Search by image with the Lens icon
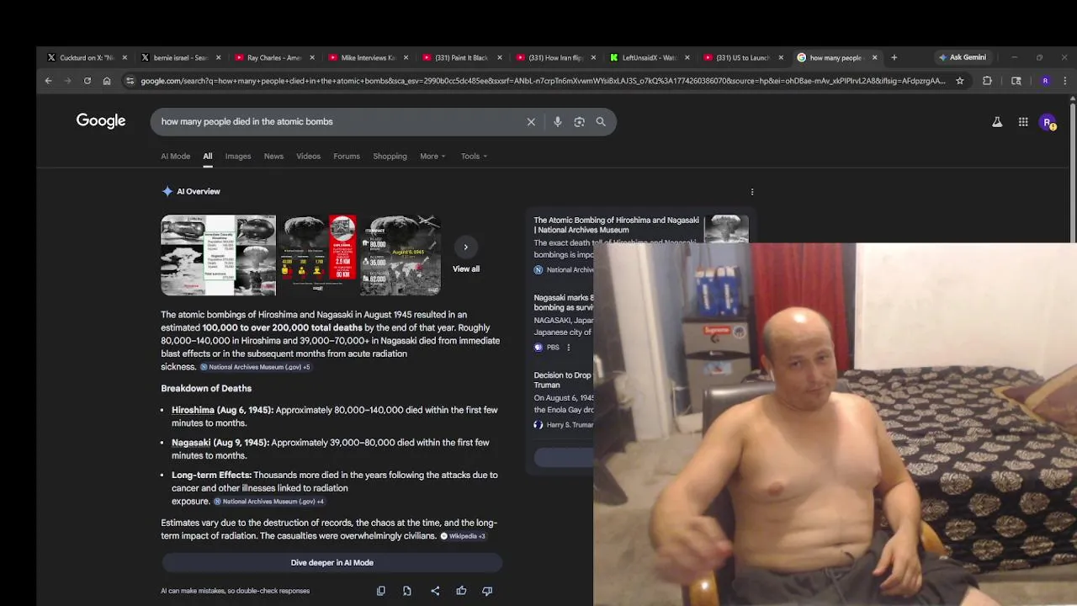This screenshot has height=606, width=1077. 579,122
